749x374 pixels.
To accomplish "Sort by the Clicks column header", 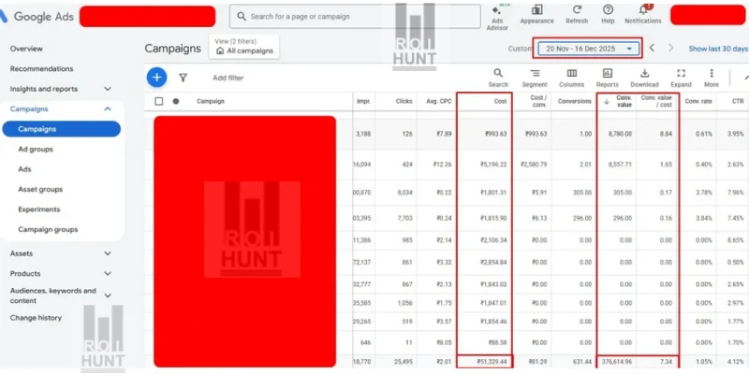I will [404, 101].
